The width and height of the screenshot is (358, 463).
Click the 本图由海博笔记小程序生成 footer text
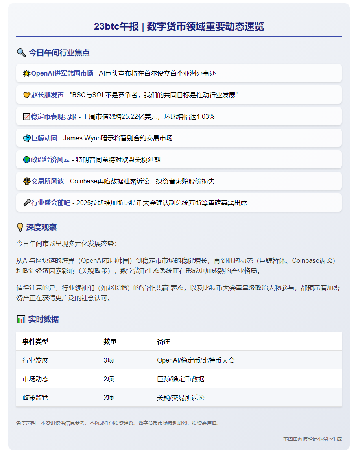pyautogui.click(x=312, y=439)
